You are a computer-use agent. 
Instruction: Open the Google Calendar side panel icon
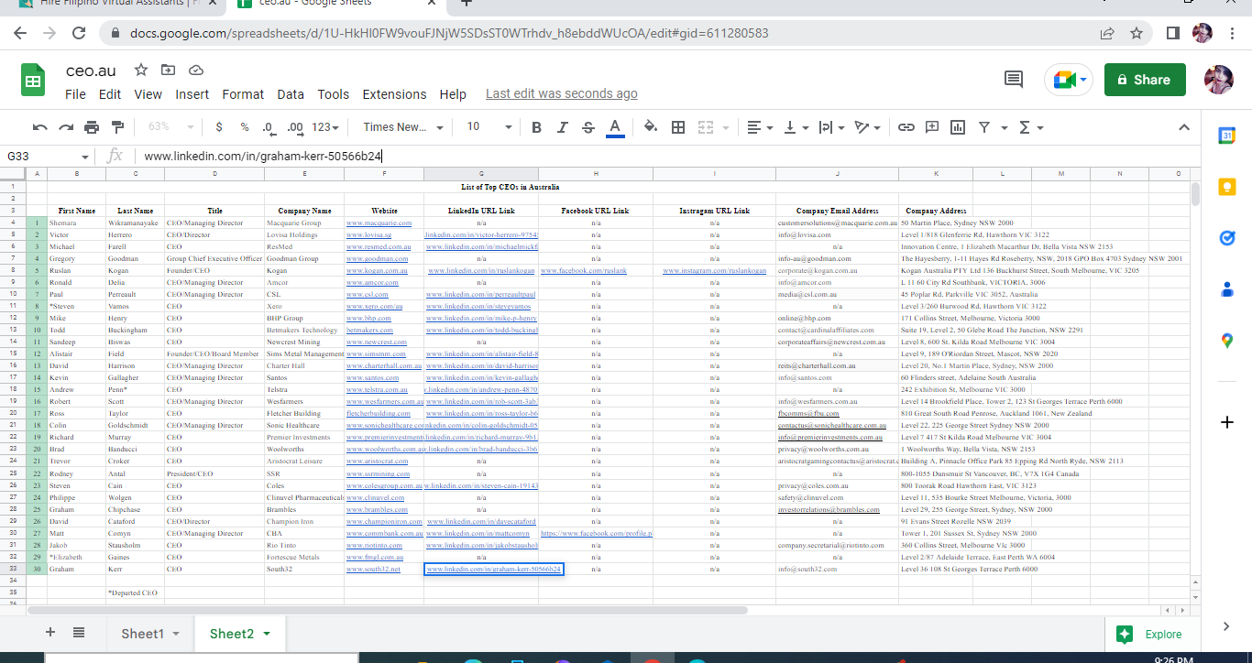coord(1227,136)
